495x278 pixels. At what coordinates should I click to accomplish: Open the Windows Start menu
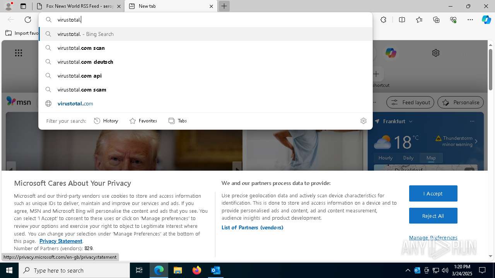pyautogui.click(x=9, y=270)
